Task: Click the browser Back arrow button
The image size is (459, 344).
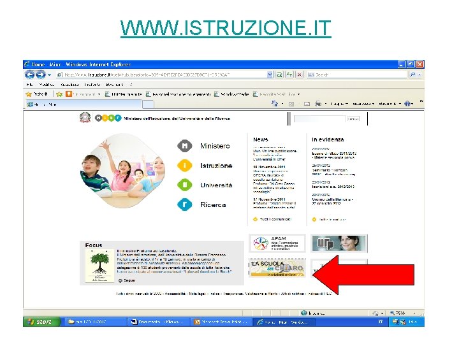Action: pos(29,75)
